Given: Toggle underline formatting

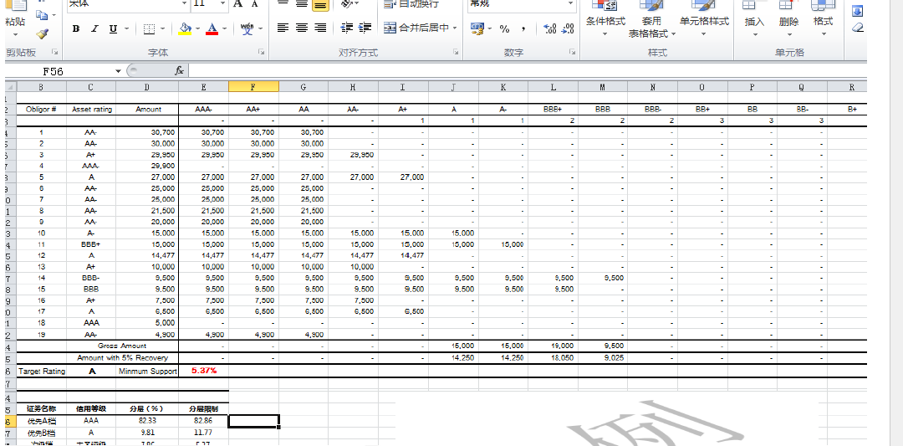Looking at the screenshot, I should point(112,28).
